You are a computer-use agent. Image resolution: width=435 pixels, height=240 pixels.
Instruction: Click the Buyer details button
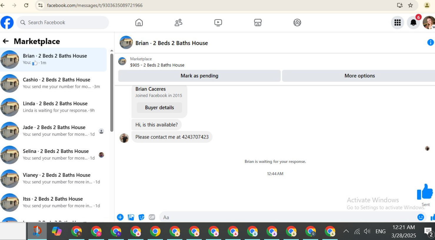point(159,108)
